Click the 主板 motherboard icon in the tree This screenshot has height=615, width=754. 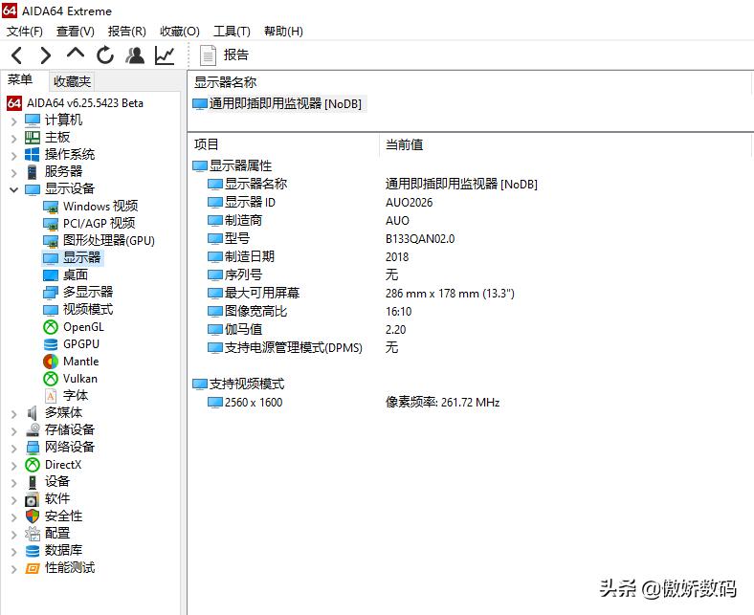(x=33, y=138)
